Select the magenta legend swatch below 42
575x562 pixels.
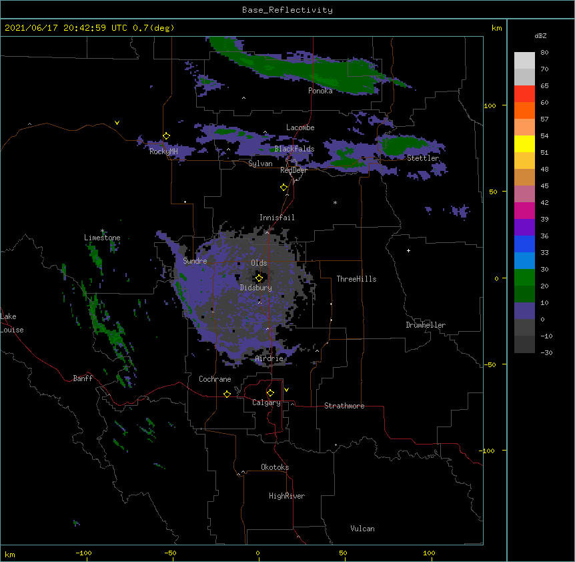coord(524,210)
